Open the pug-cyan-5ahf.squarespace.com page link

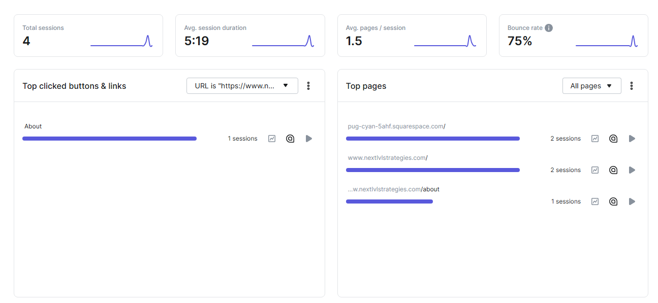[x=396, y=126]
